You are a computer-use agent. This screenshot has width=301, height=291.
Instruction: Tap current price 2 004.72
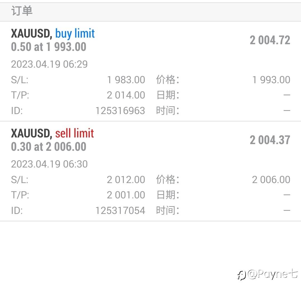point(270,40)
